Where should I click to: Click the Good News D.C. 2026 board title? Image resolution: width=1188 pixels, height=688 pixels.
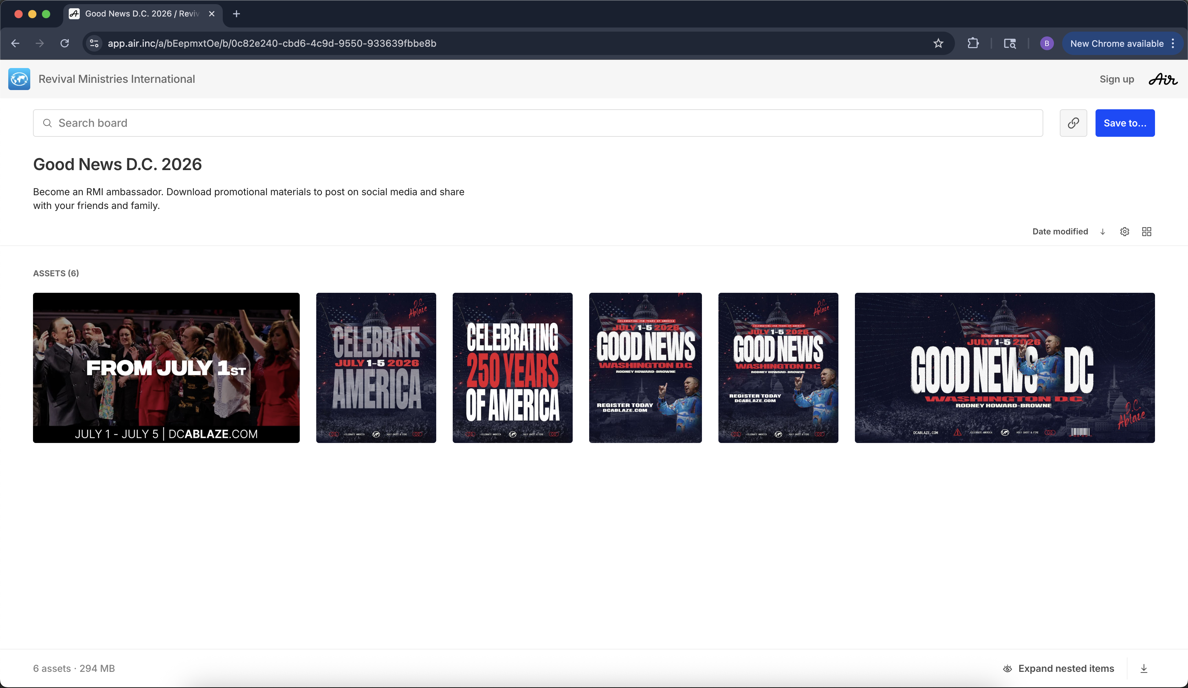coord(117,165)
